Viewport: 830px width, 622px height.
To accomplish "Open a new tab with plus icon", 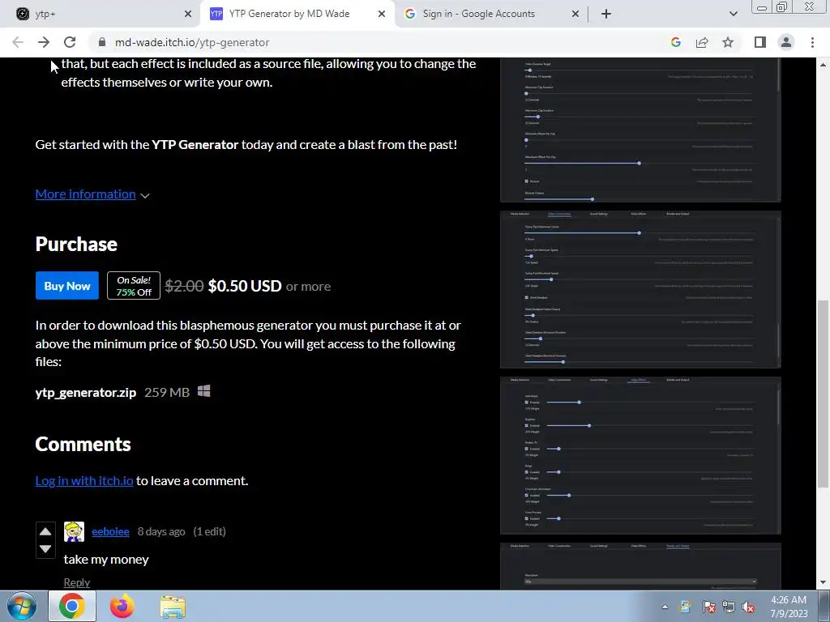I will tap(606, 14).
